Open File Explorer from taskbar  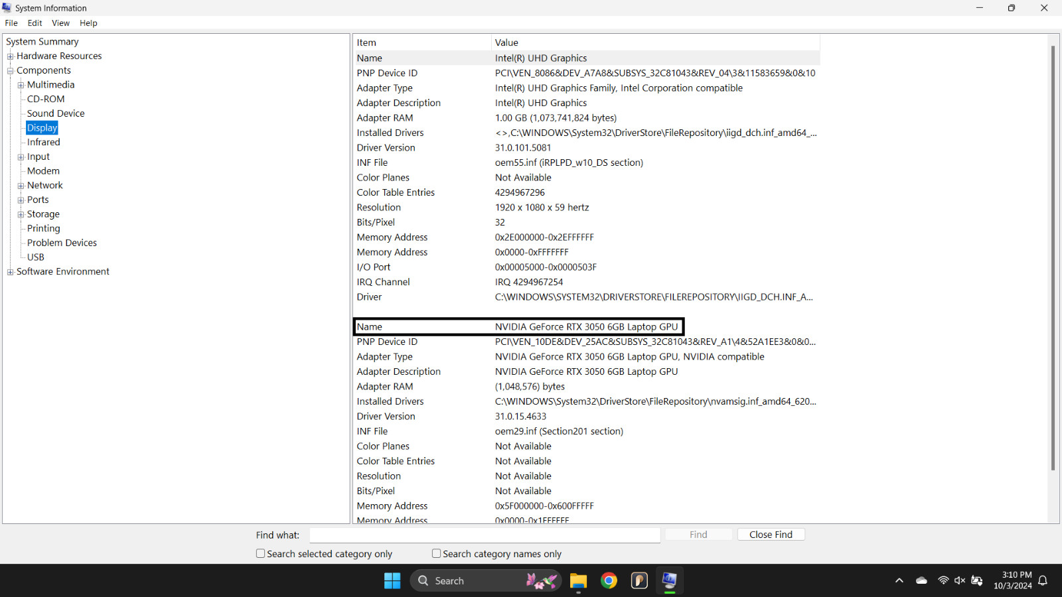[578, 580]
